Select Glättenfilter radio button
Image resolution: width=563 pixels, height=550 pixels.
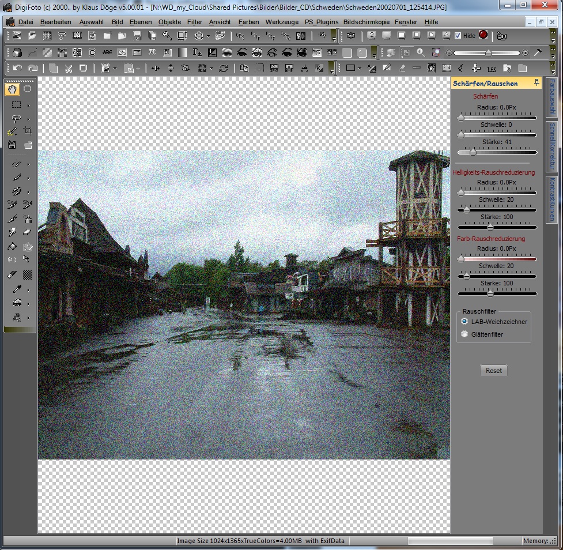464,334
